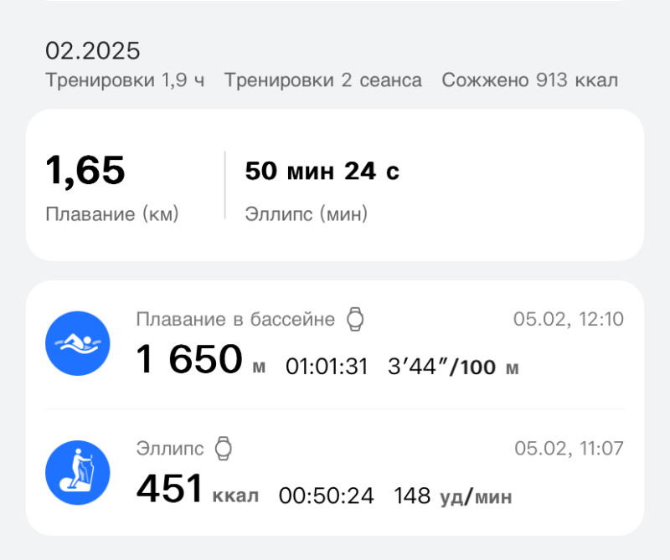The image size is (670, 560).
Task: Tap the 148 уд/мин heart rate
Action: (x=453, y=496)
